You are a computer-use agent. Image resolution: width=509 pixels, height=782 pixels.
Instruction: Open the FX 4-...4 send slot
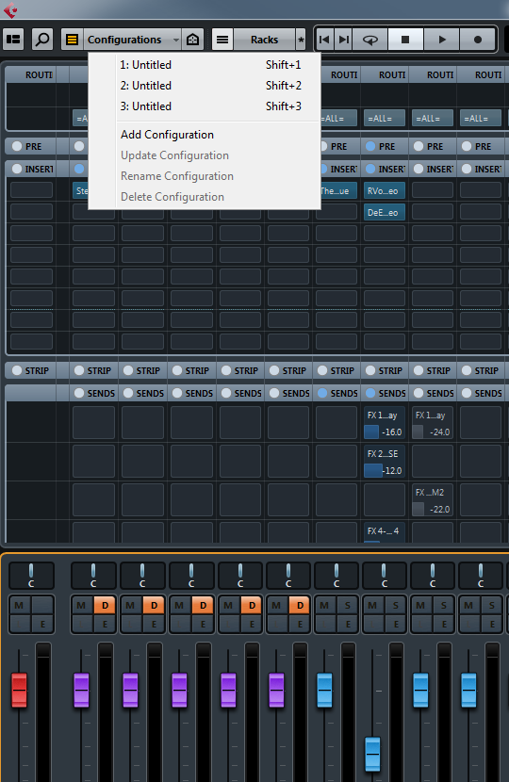384,532
